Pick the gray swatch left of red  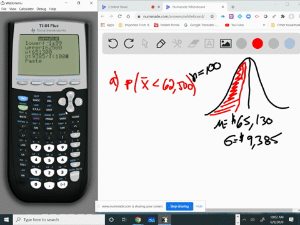pos(241,44)
